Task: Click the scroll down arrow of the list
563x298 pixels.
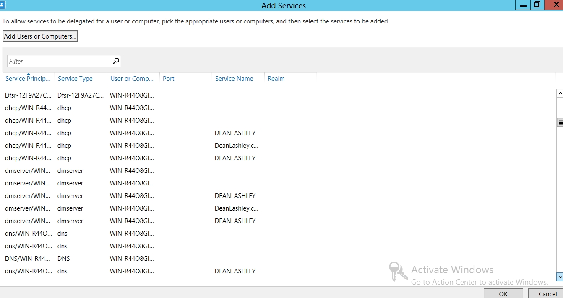Action: coord(559,277)
